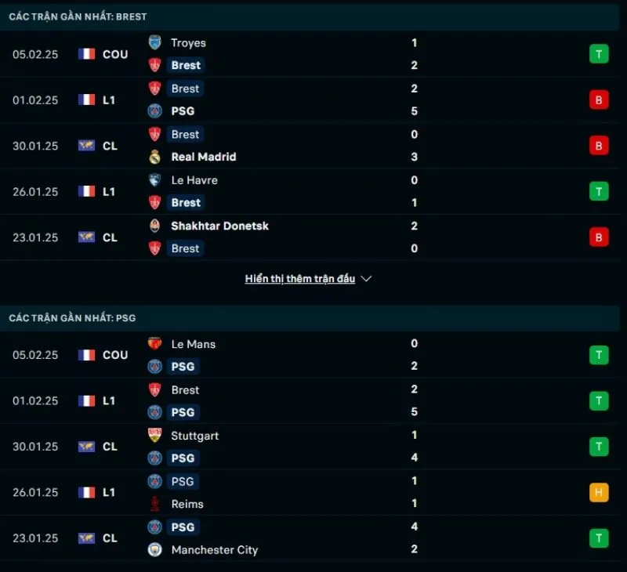Open the Le Mans vs PSG match row
The height and width of the screenshot is (572, 627).
[x=313, y=355]
